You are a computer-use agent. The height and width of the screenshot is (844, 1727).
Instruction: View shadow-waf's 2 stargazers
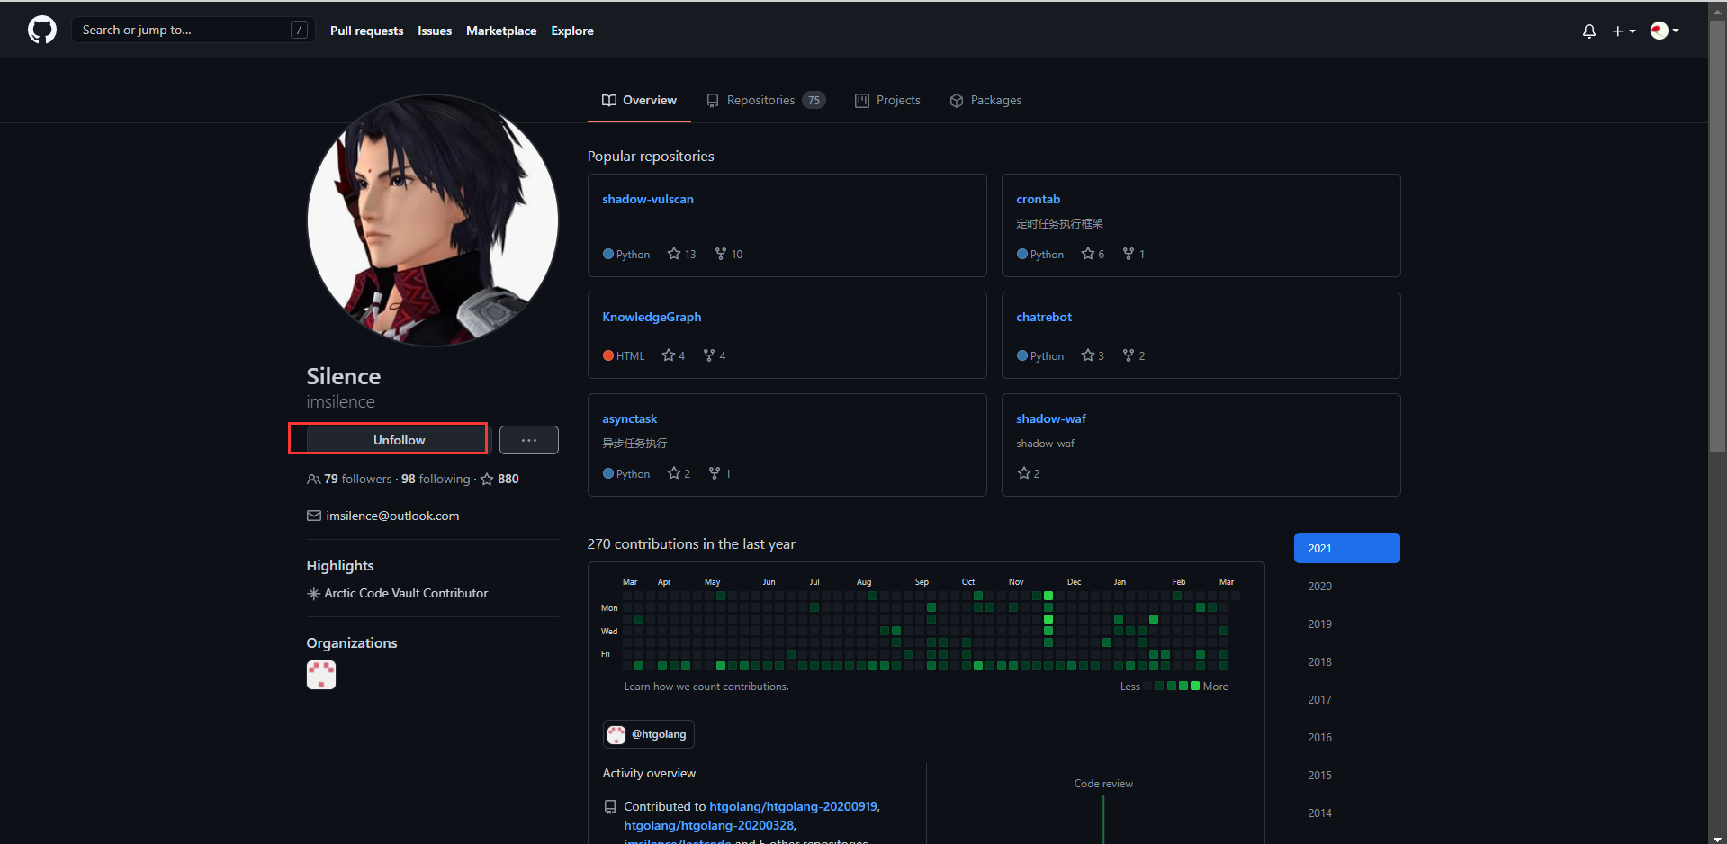point(1028,473)
